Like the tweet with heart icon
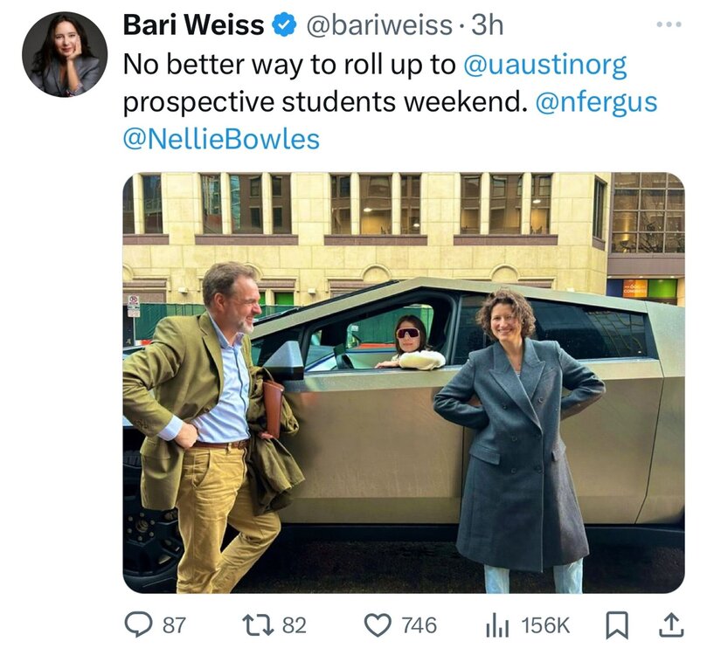This screenshot has height=655, width=707. coord(378,625)
